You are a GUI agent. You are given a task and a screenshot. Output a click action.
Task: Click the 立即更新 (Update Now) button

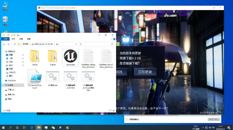(x=145, y=72)
